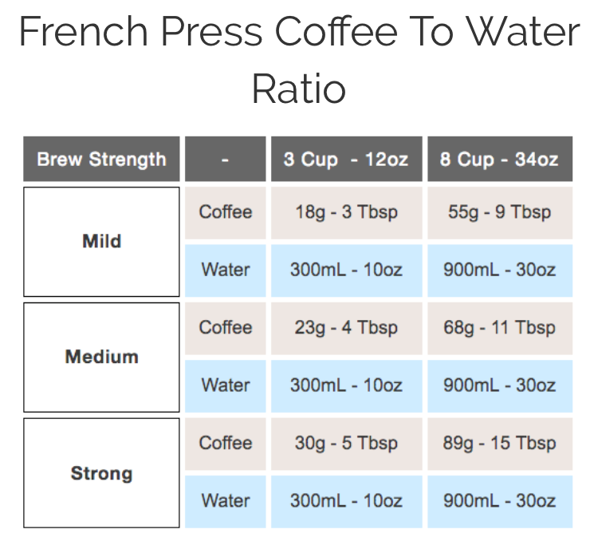Select Strong 900mL - 30oz water cell
The height and width of the screenshot is (545, 598).
coord(499,501)
